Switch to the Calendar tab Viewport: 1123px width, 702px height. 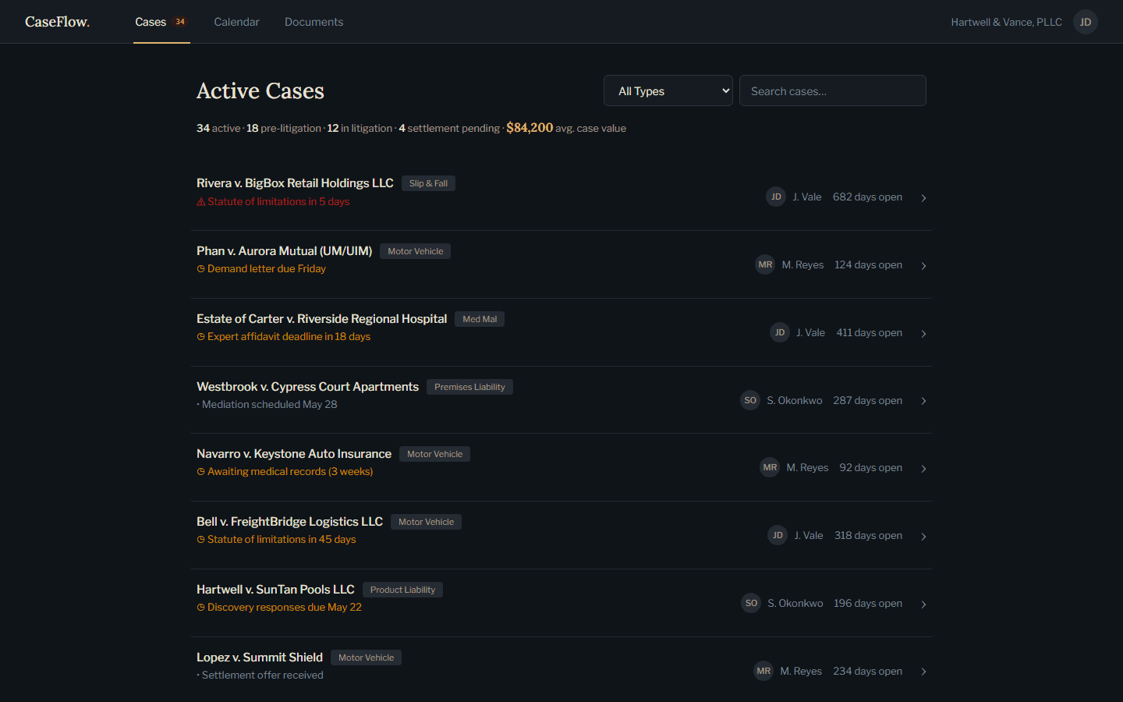[236, 22]
